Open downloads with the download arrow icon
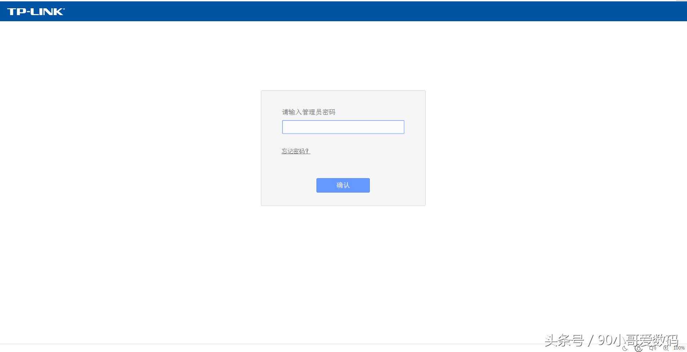 pos(638,348)
